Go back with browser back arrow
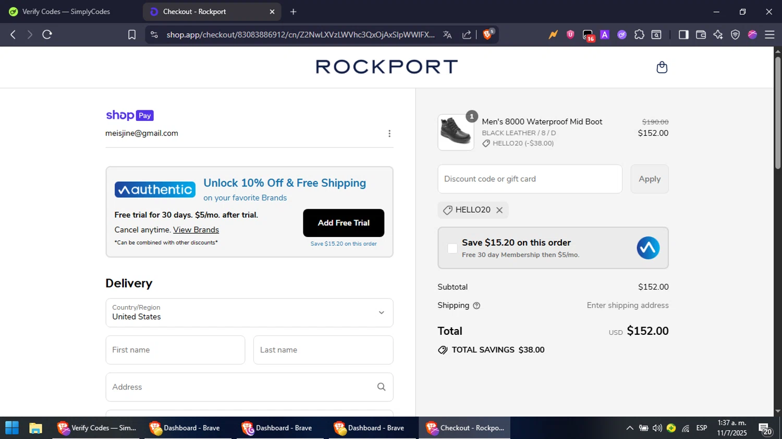This screenshot has height=439, width=782. (x=13, y=34)
